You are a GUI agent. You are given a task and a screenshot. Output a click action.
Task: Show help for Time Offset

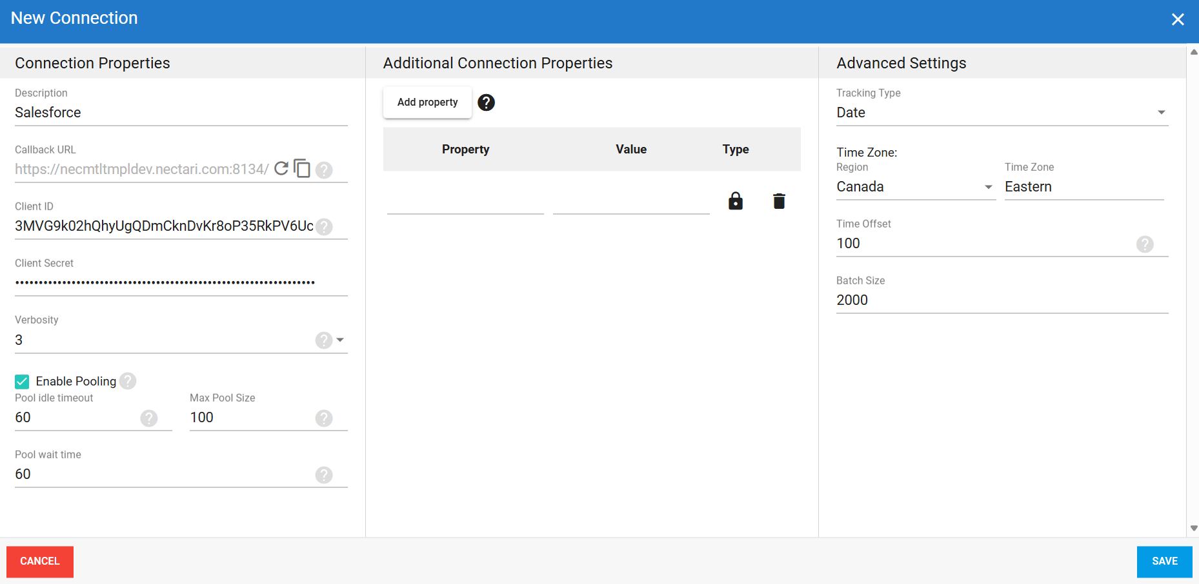tap(1145, 244)
